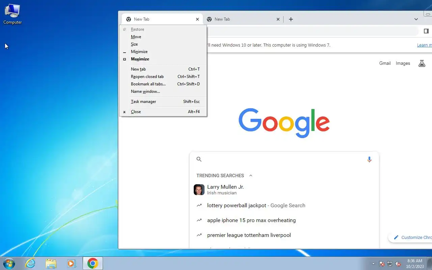The image size is (432, 270).
Task: Show hidden system tray icons
Action: [373, 264]
